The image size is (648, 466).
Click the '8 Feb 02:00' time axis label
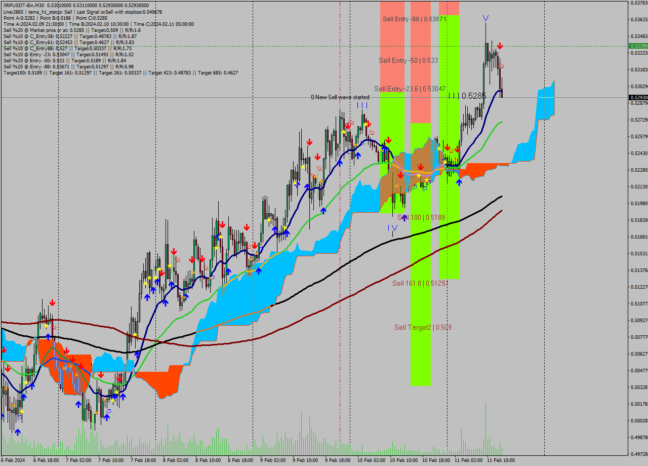coord(176,460)
